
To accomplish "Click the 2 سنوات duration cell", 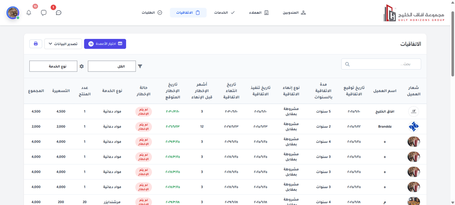I will (323, 126).
